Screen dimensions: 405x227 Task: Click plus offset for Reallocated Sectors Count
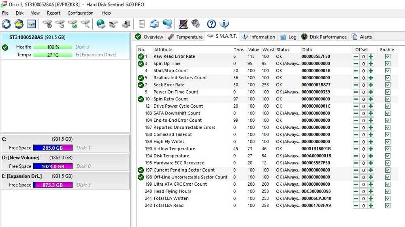click(x=371, y=78)
